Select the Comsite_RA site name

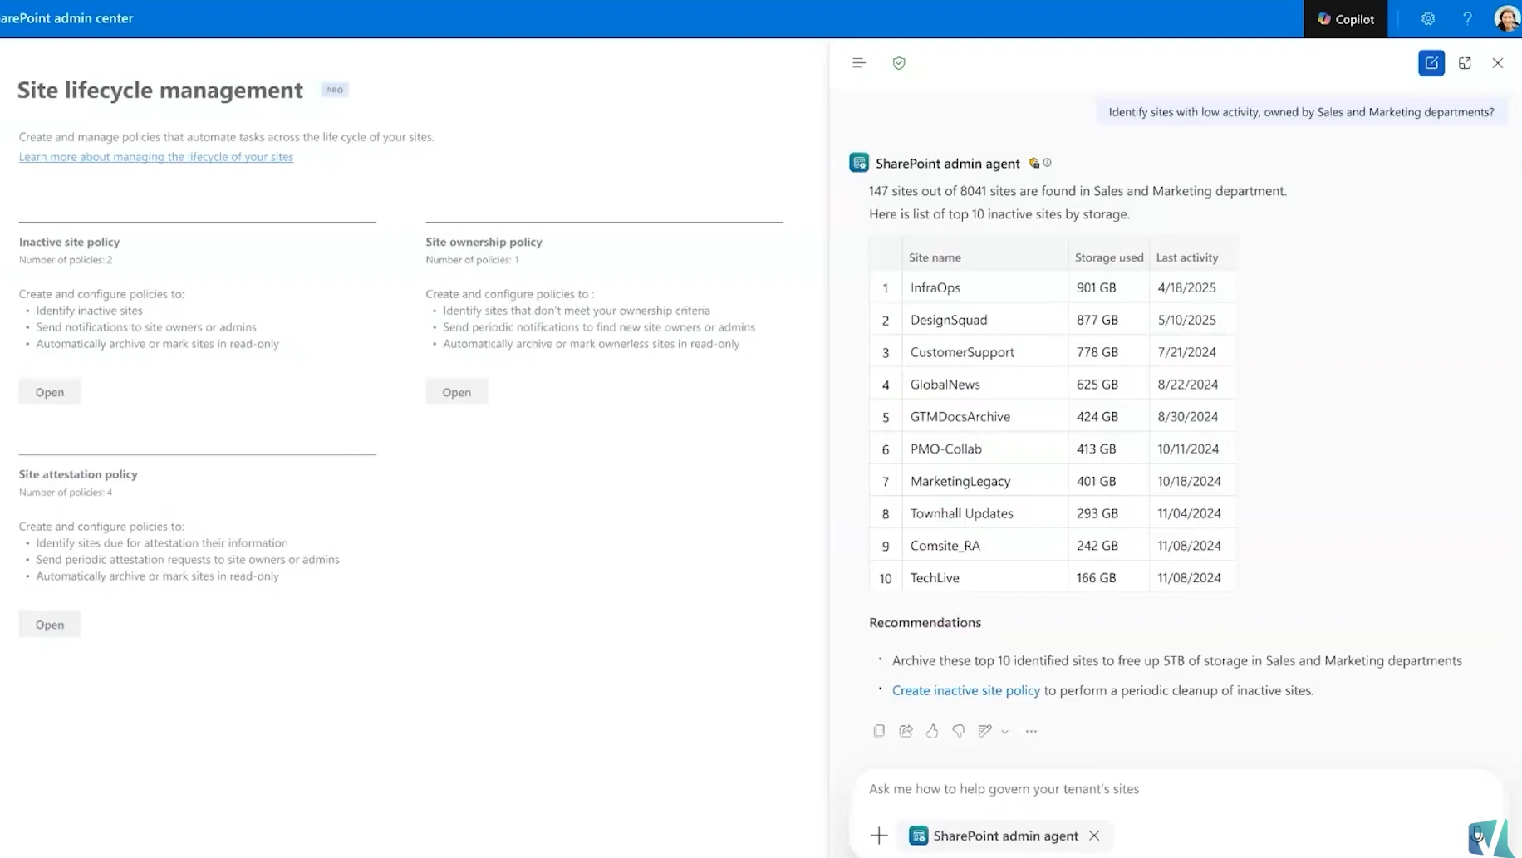pos(945,546)
